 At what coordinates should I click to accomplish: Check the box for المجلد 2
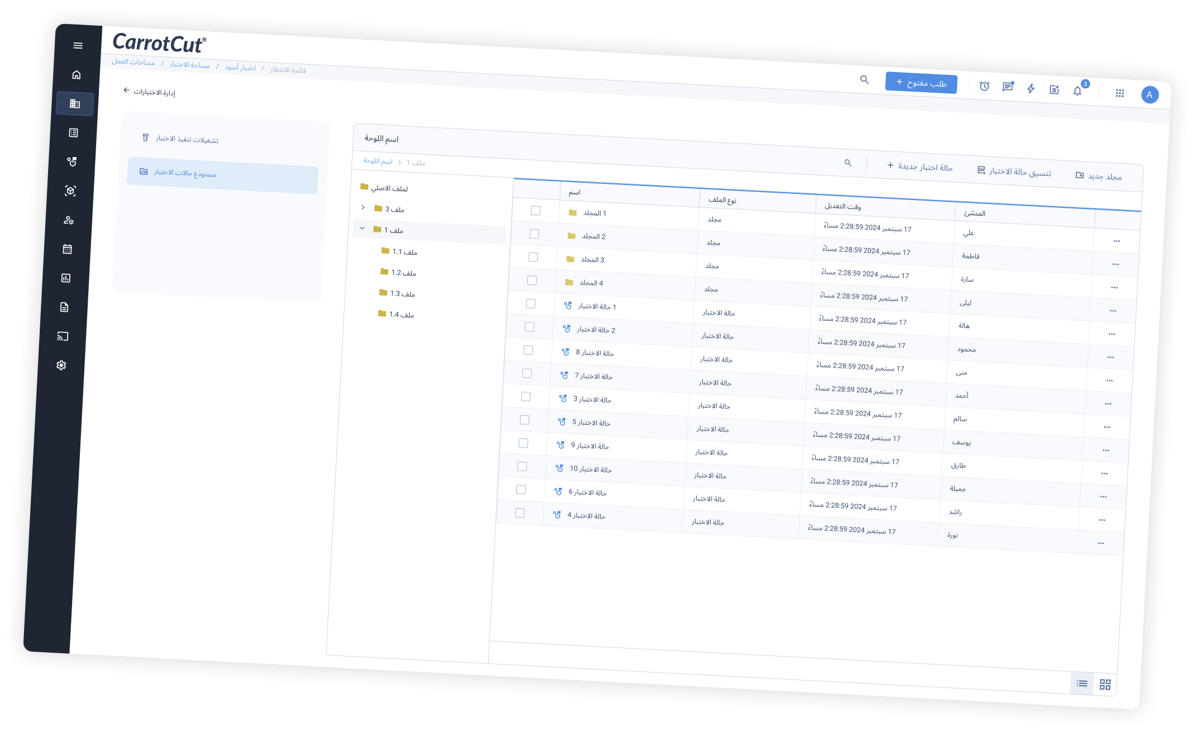click(534, 234)
